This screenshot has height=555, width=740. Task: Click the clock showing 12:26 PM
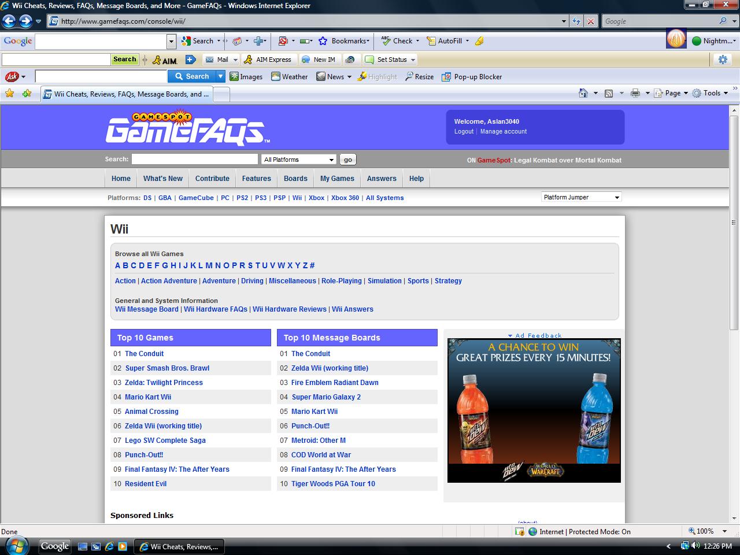click(x=718, y=546)
